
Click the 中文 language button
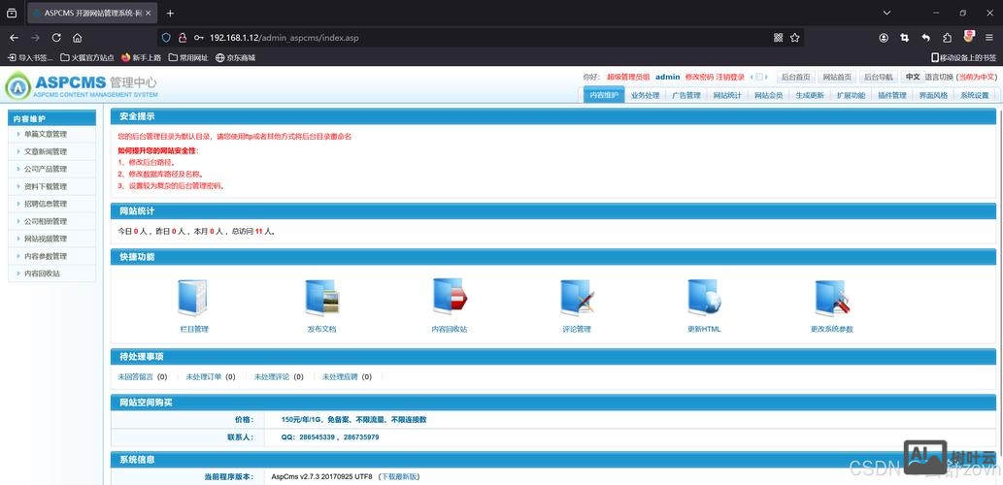[912, 77]
